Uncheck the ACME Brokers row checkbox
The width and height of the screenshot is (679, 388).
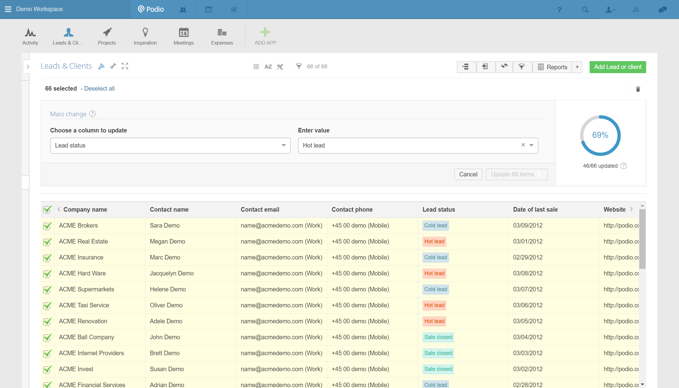[x=47, y=226]
